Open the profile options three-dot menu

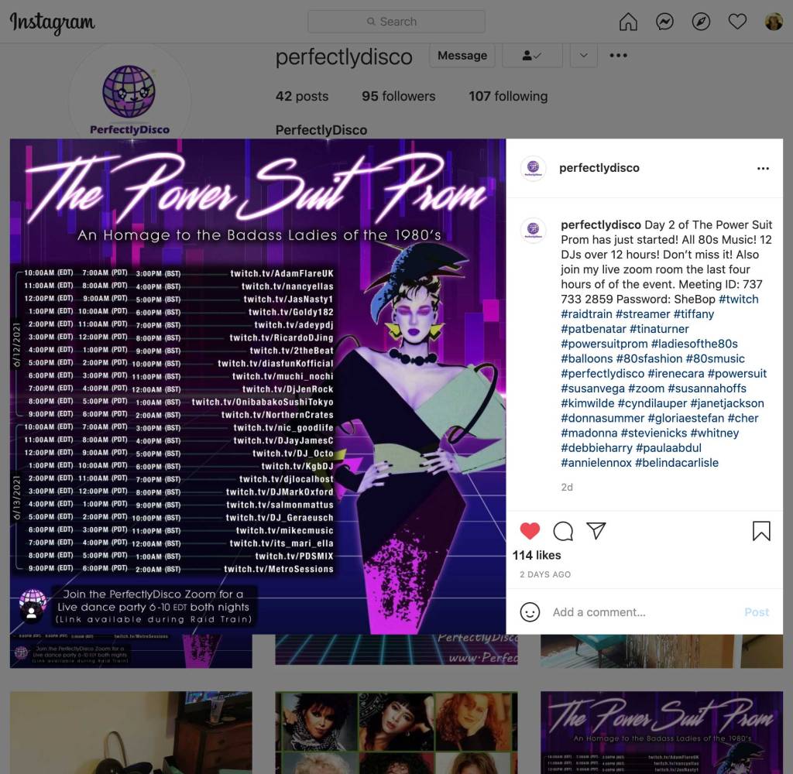click(x=618, y=56)
